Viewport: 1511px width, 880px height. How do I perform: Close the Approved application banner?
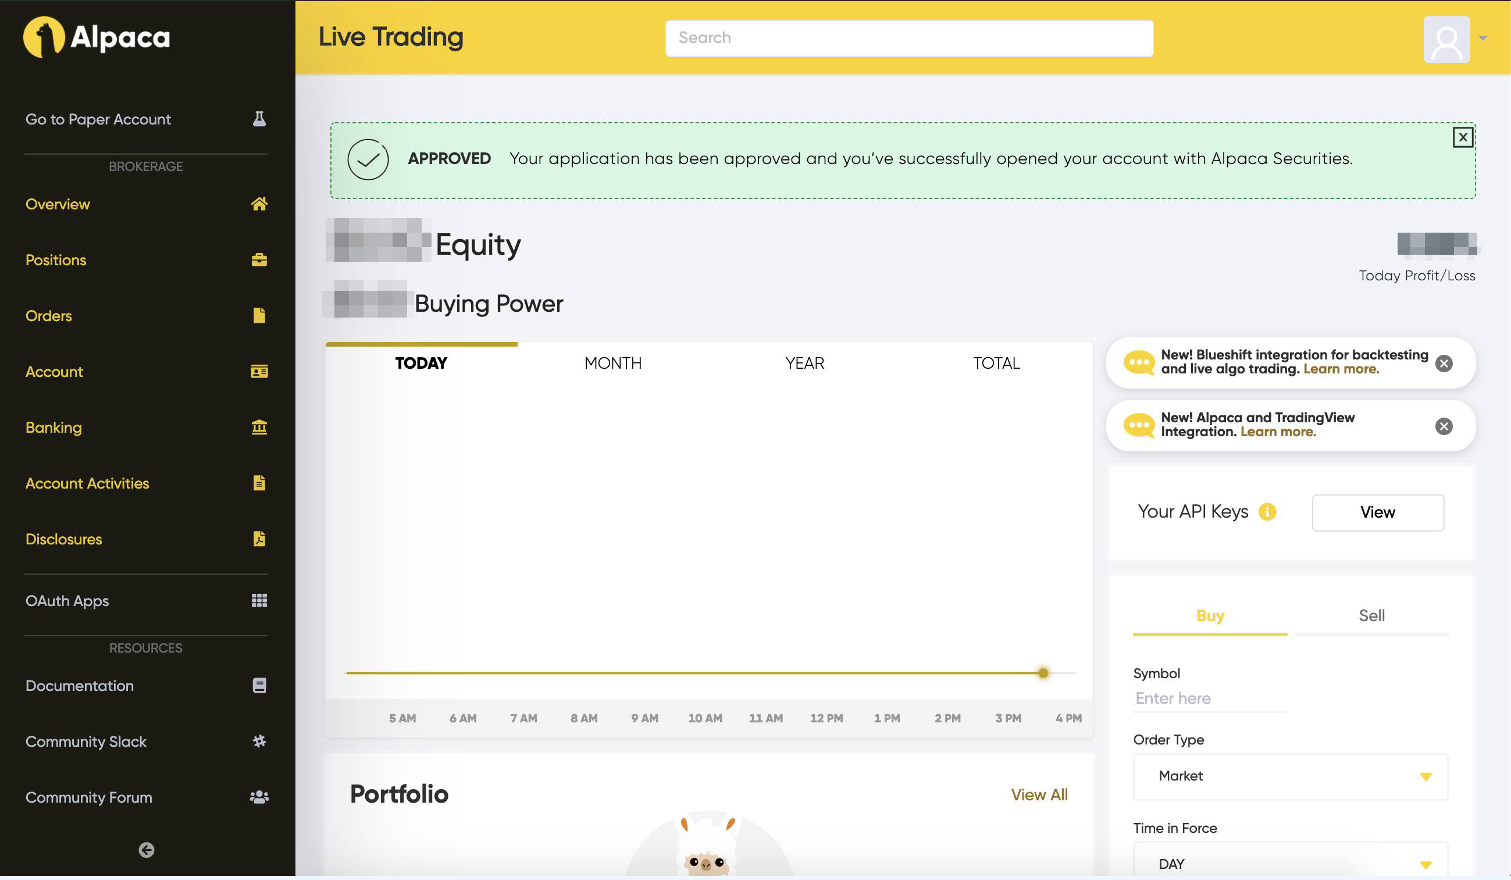pyautogui.click(x=1462, y=137)
